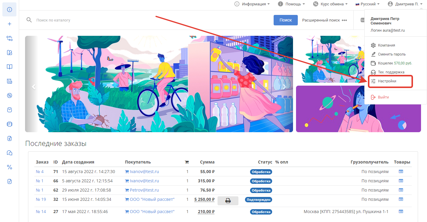This screenshot has width=427, height=222.
Task: Open the goods list icon for order № 4
Action: tap(401, 172)
